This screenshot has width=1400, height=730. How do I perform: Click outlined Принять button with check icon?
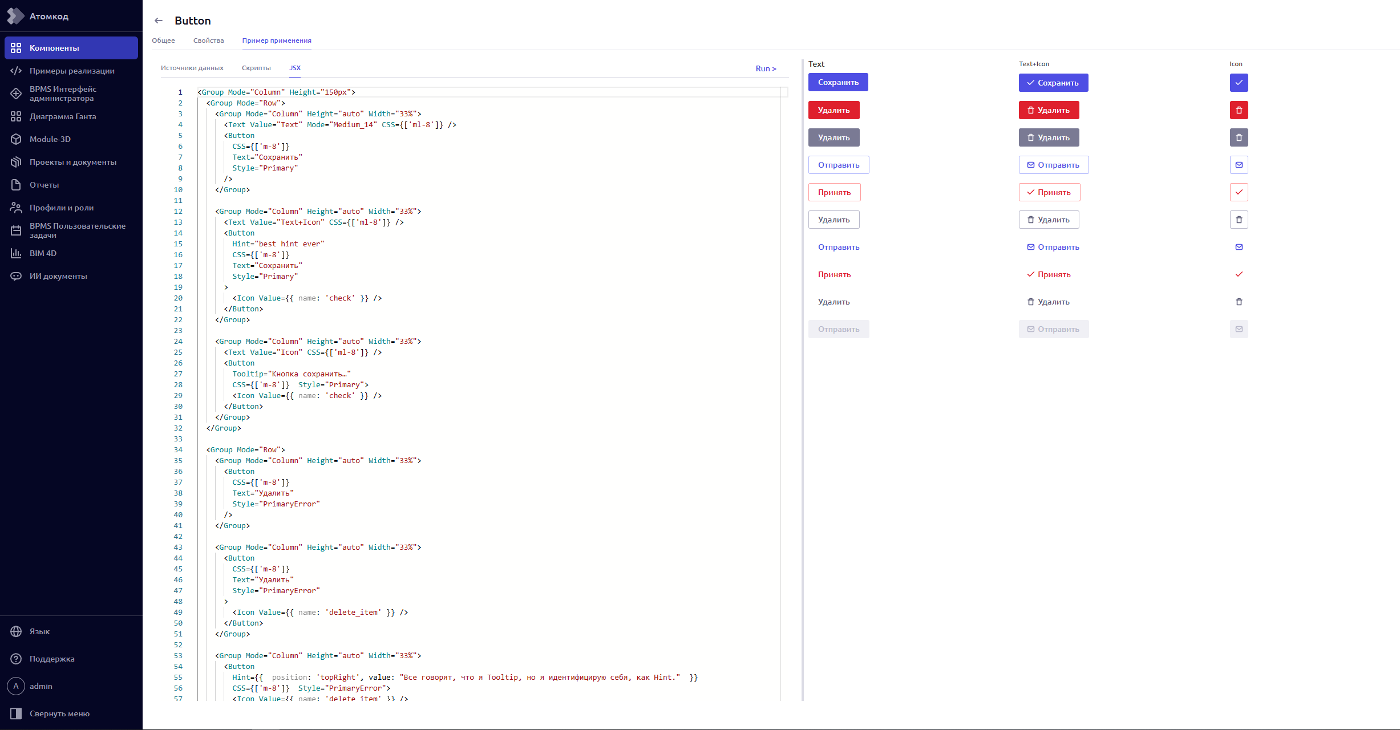1049,192
